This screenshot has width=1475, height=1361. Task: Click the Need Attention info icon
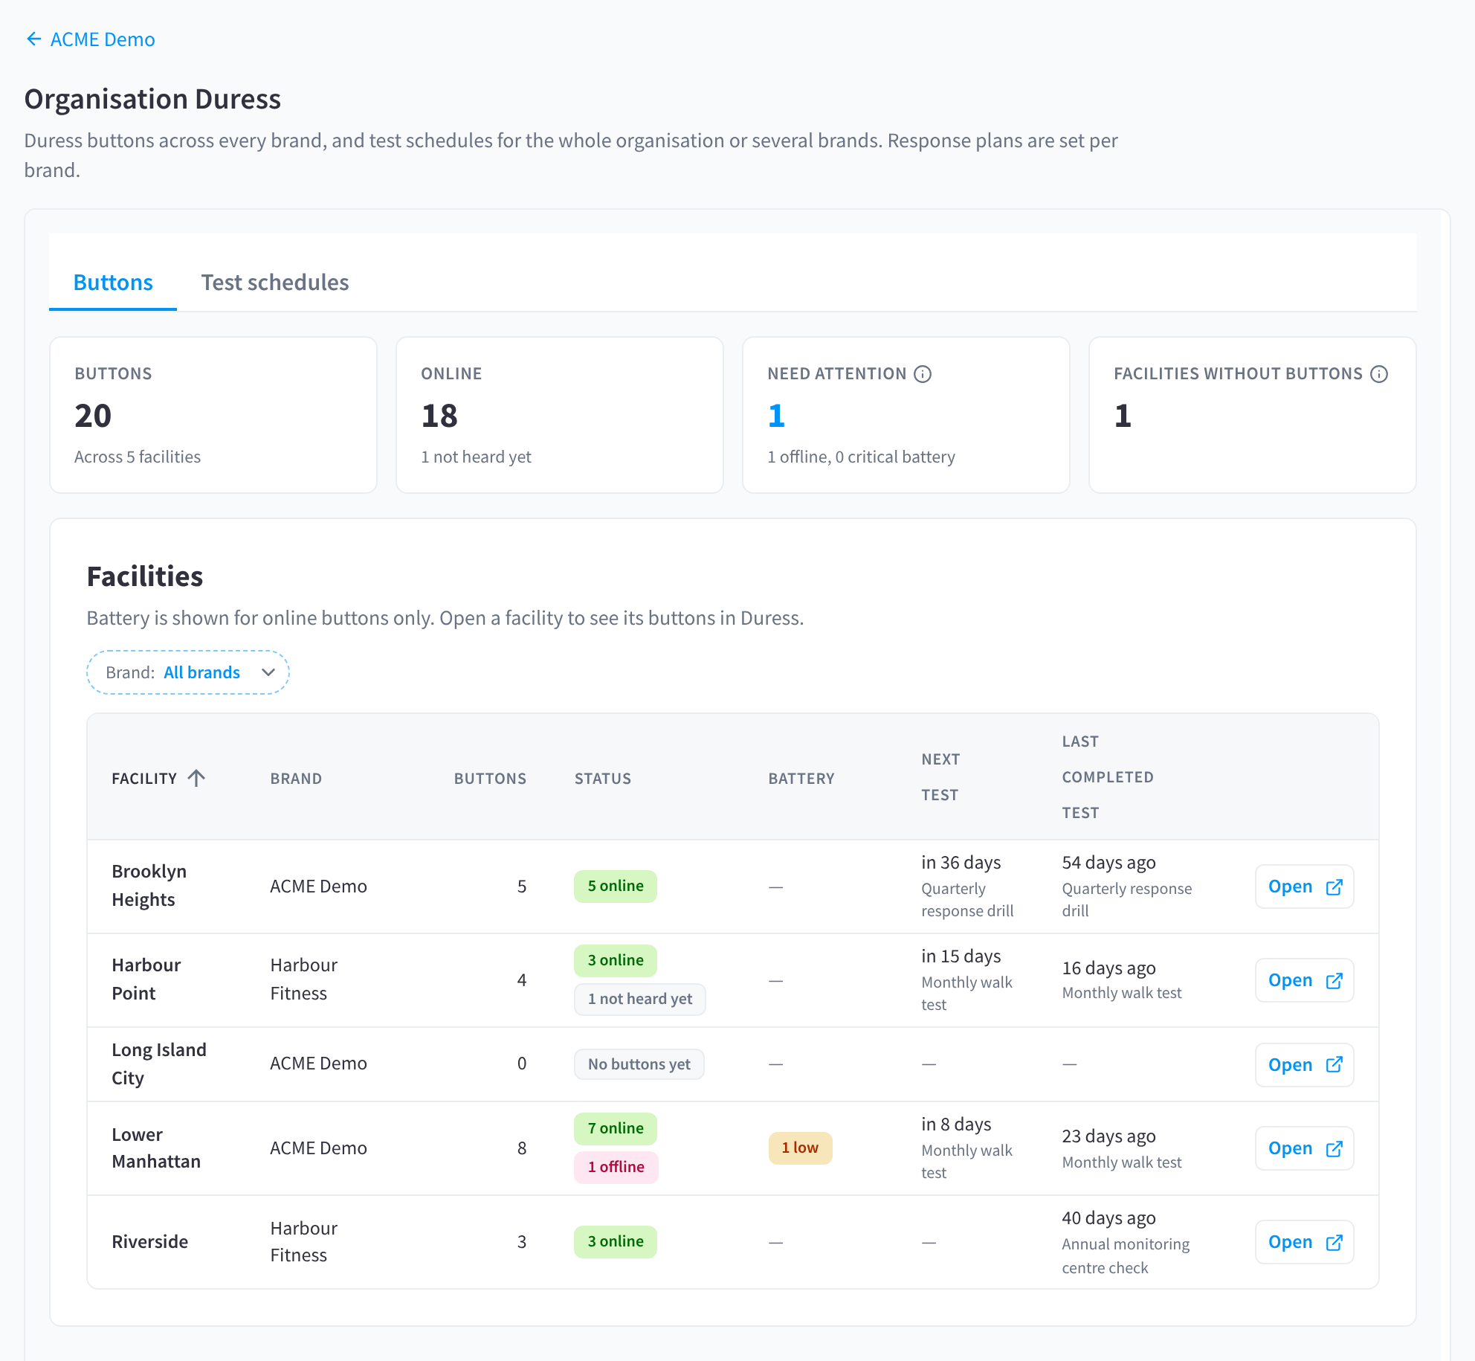click(923, 374)
